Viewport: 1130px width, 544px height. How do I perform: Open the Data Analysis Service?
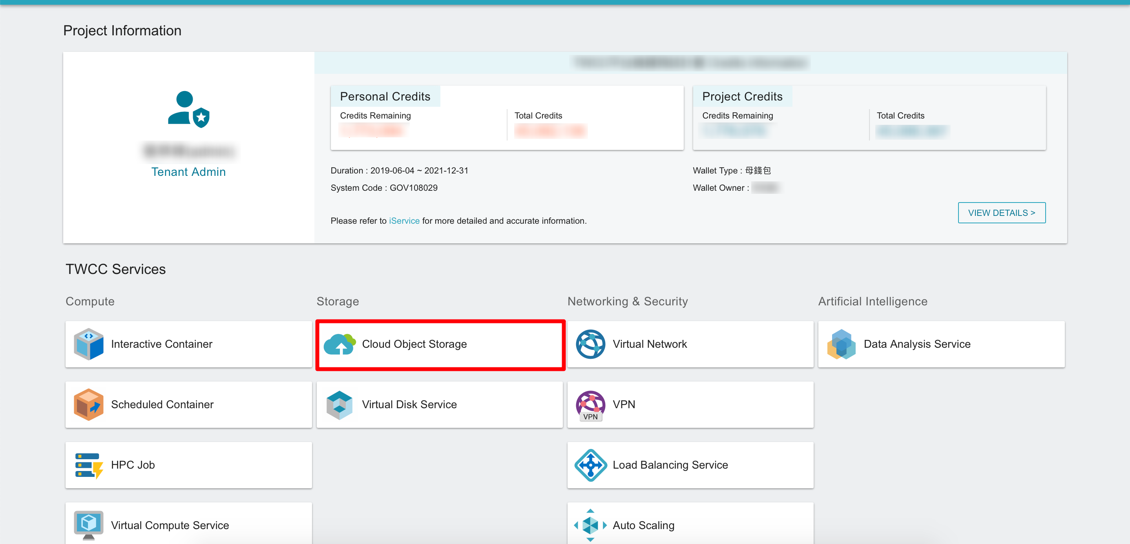(x=941, y=344)
